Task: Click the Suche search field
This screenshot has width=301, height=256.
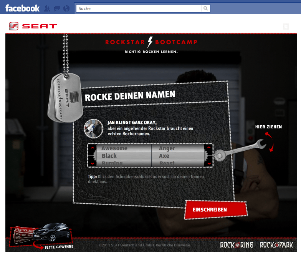Action: (x=139, y=8)
